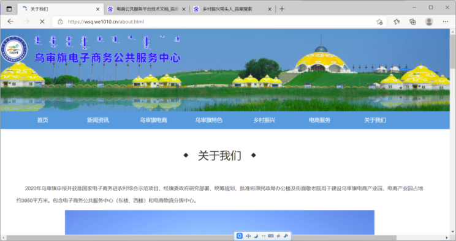Switch to the 关于我们 tab
456x241 pixels.
point(61,9)
